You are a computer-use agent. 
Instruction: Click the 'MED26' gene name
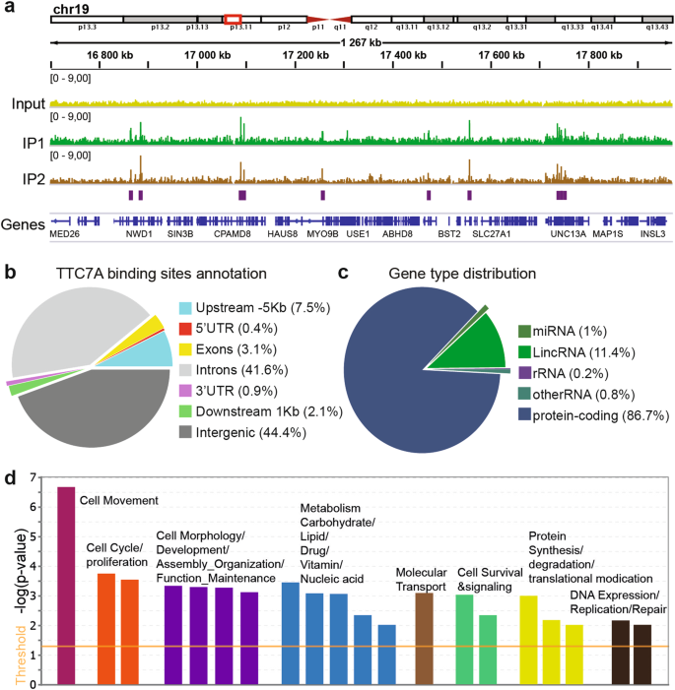pyautogui.click(x=64, y=234)
